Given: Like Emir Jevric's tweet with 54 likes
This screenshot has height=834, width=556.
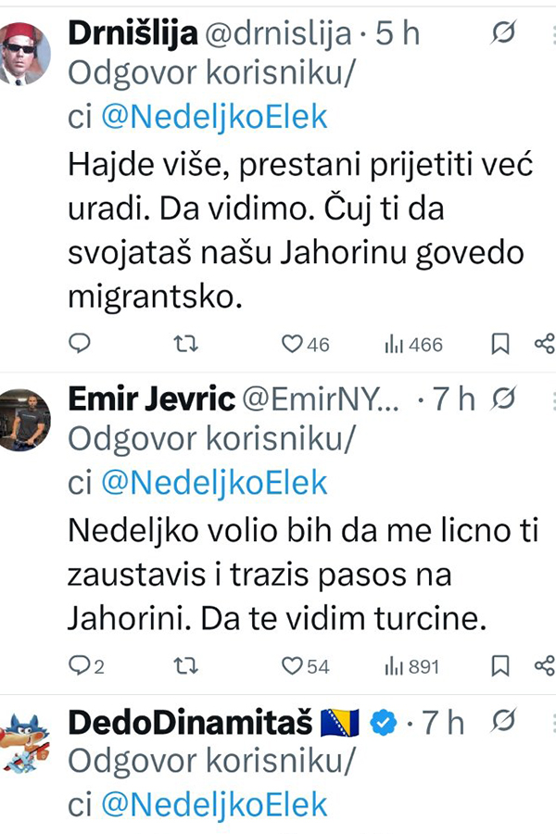Looking at the screenshot, I should (293, 665).
